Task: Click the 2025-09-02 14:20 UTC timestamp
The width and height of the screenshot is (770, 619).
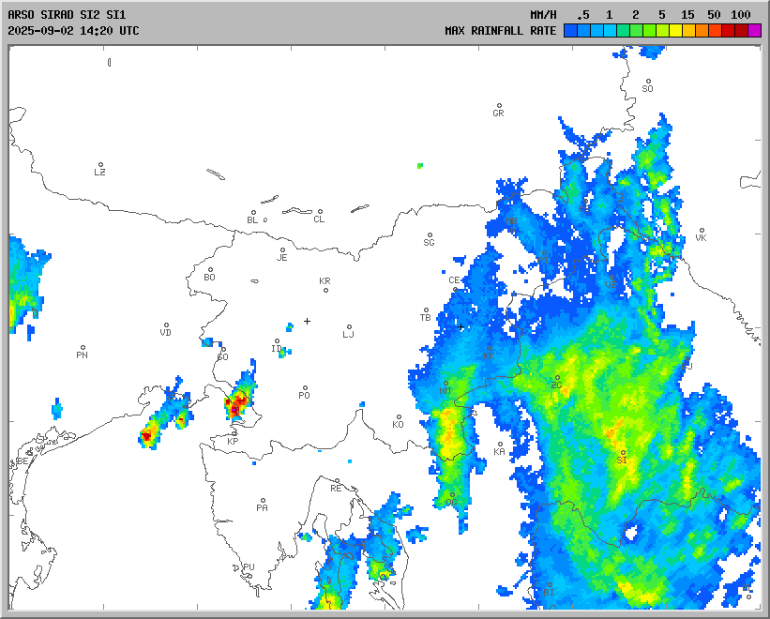Action: tap(73, 31)
